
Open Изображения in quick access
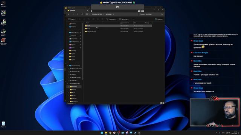pyautogui.click(x=74, y=42)
